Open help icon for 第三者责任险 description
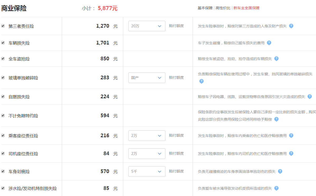This screenshot has height=196, width=316. coord(291,26)
